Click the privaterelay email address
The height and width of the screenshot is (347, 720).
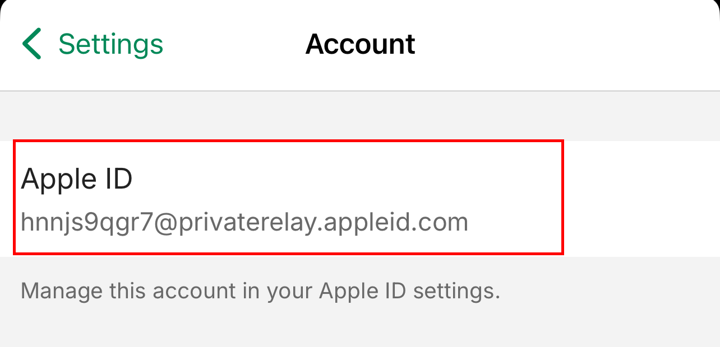click(244, 222)
